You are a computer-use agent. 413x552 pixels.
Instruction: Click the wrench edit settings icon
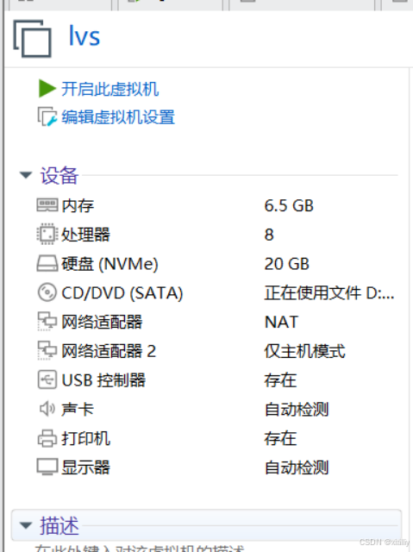(47, 116)
